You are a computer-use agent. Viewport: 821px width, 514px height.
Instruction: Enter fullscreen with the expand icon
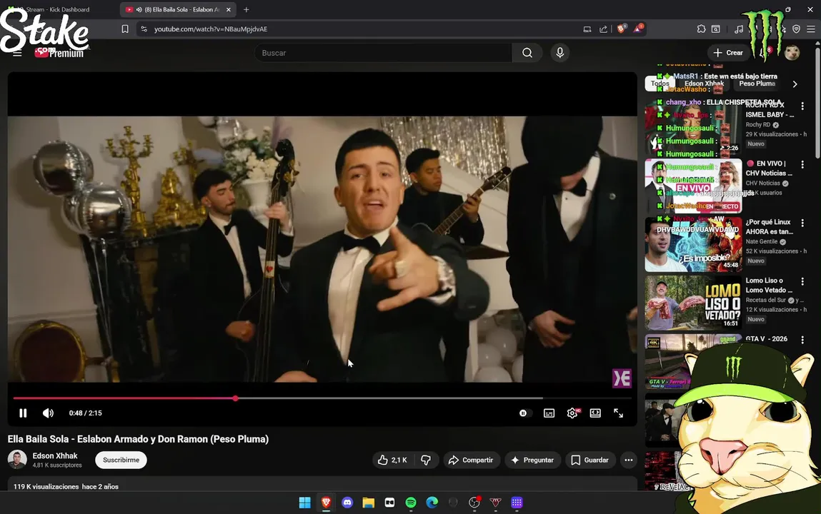coord(618,413)
